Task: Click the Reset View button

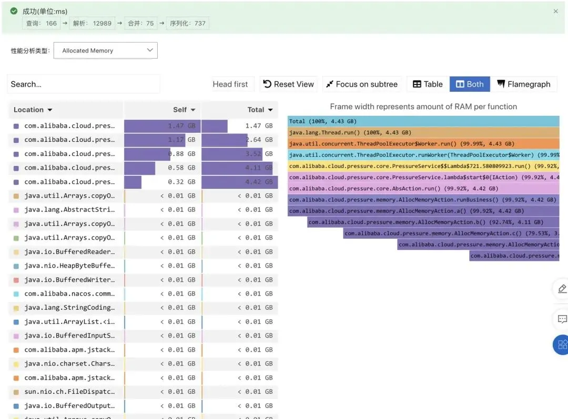Action: (x=288, y=84)
